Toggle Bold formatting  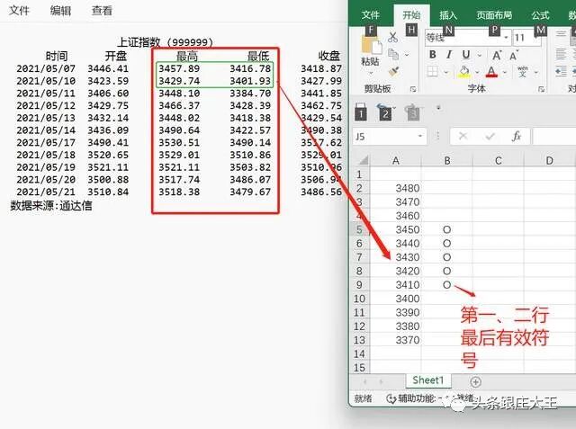click(432, 55)
